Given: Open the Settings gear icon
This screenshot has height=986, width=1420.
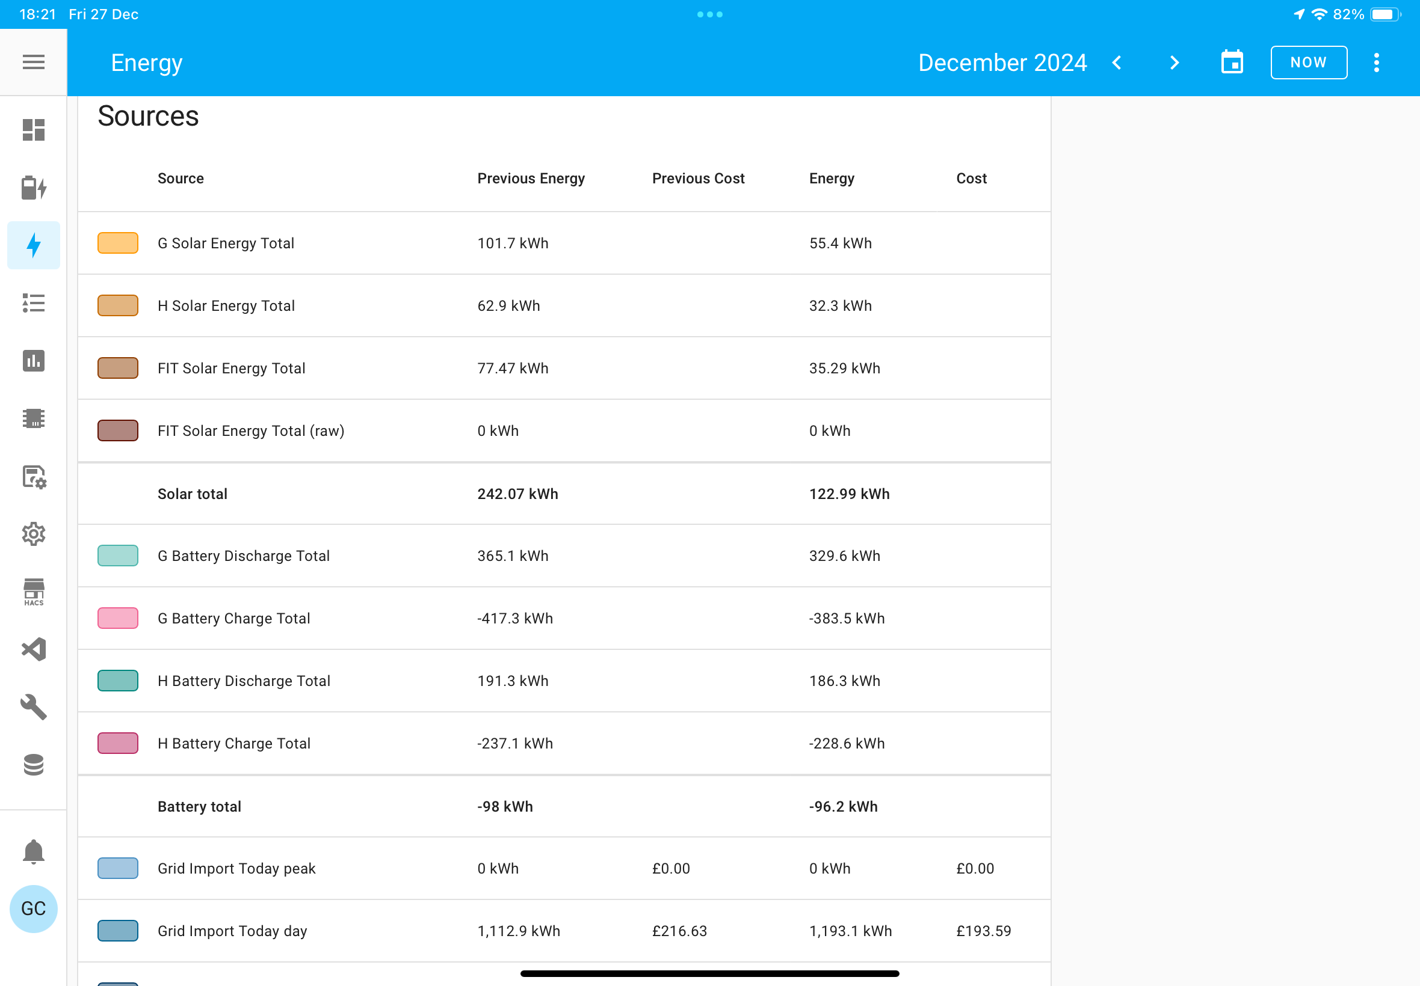Looking at the screenshot, I should coord(33,534).
